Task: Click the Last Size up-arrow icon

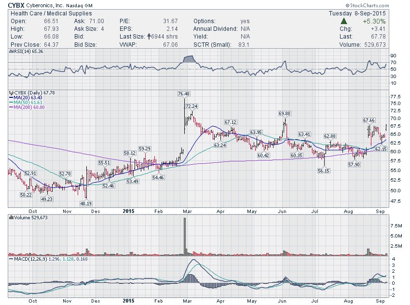Action: pyautogui.click(x=149, y=36)
